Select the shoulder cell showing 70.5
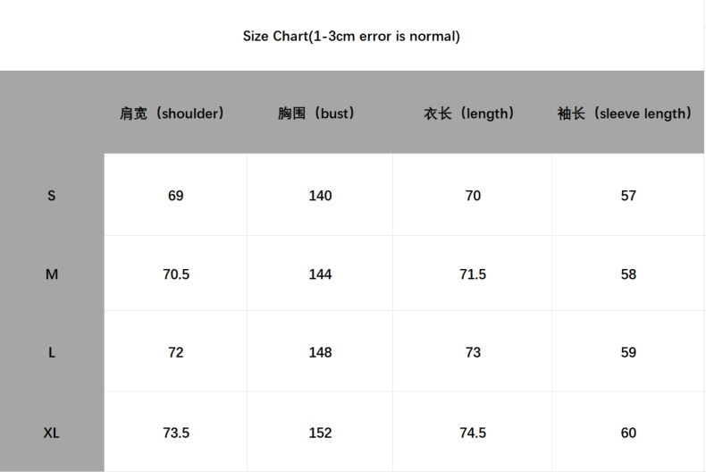 tap(175, 274)
